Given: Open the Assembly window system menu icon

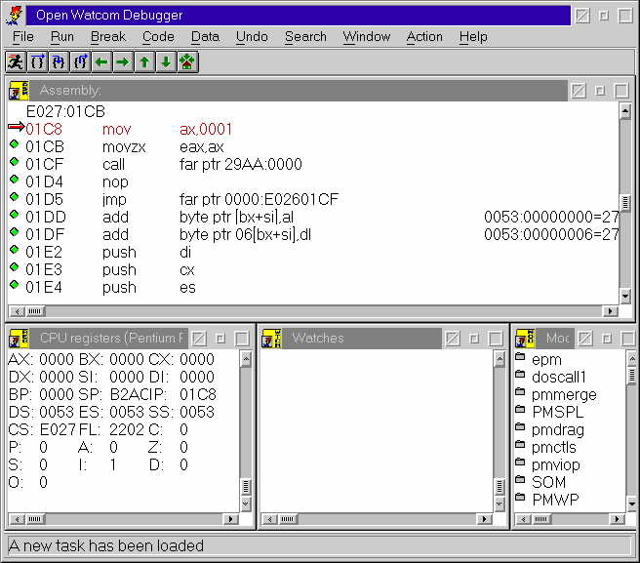Looking at the screenshot, I should coord(19,90).
